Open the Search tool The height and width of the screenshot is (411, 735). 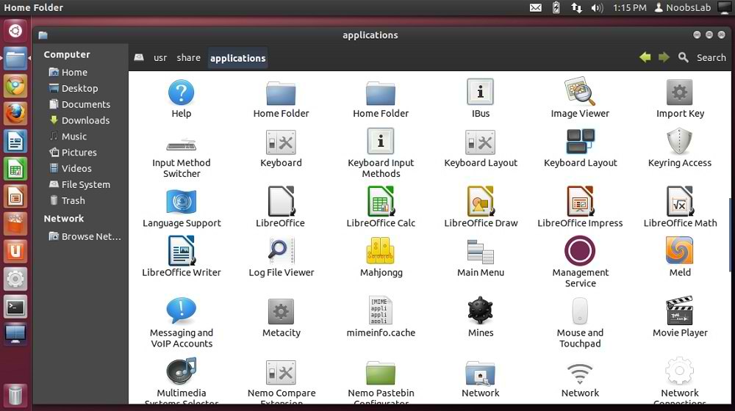(702, 57)
